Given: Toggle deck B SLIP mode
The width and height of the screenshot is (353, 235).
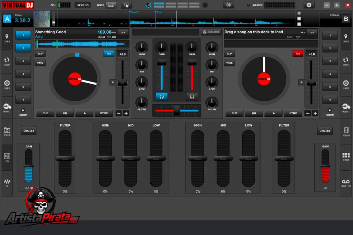Looking at the screenshot, I should [x=229, y=54].
